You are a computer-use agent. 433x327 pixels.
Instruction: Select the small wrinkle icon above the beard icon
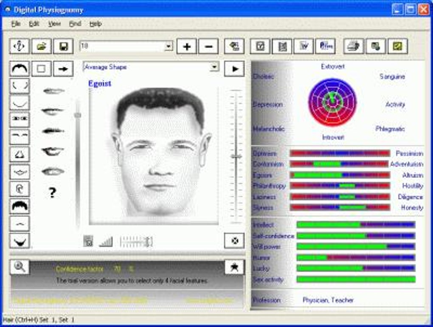click(20, 224)
